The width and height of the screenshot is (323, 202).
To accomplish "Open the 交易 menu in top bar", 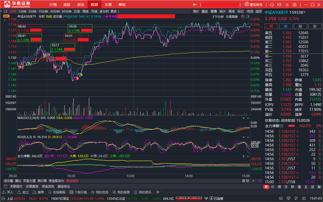I will (108, 5).
